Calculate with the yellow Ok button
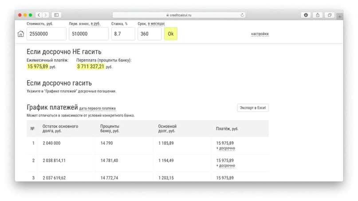Image resolution: width=358 pixels, height=201 pixels. (171, 34)
